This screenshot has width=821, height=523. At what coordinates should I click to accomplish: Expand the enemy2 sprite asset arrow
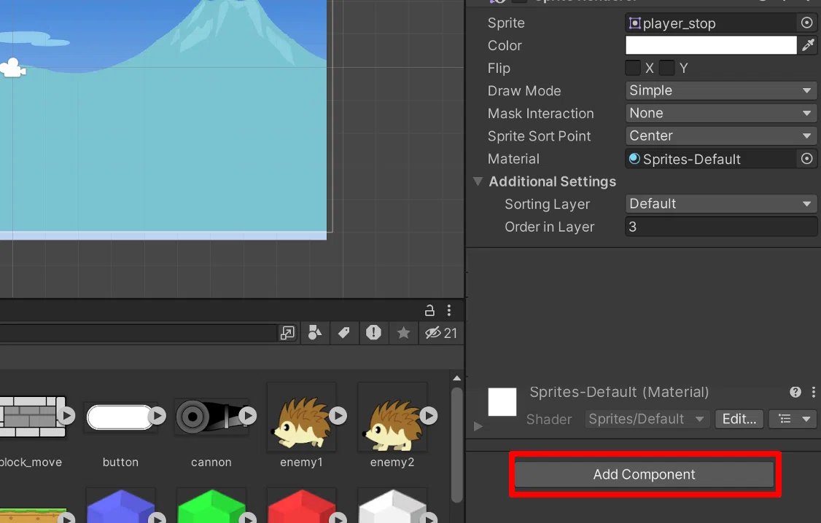pyautogui.click(x=428, y=416)
